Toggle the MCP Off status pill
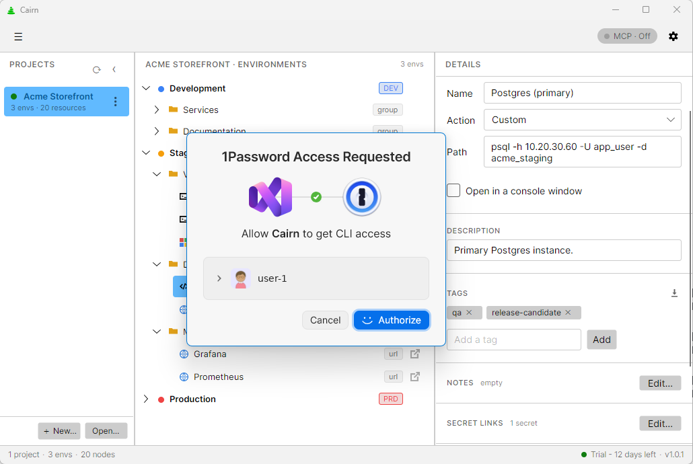This screenshot has width=693, height=464. click(x=627, y=36)
